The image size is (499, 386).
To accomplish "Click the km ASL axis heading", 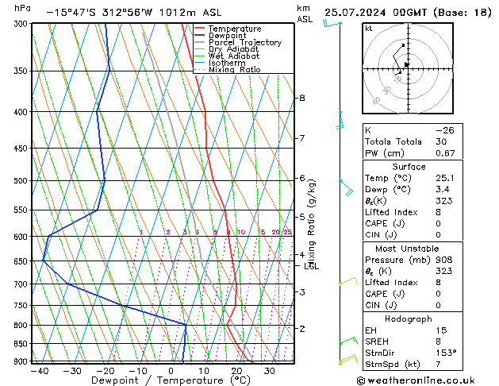I will (x=305, y=14).
